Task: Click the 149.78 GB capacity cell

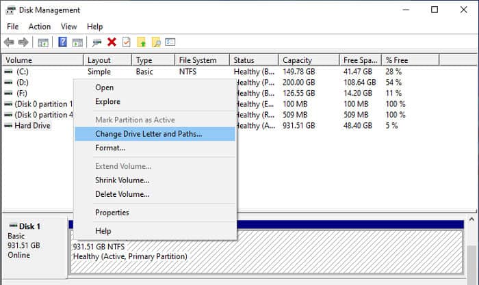Action: (299, 72)
